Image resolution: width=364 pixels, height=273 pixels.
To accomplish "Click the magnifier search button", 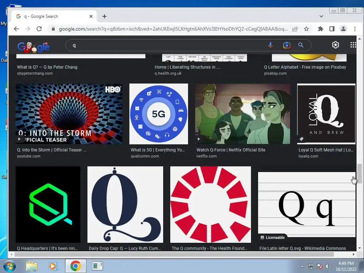I will [x=301, y=45].
